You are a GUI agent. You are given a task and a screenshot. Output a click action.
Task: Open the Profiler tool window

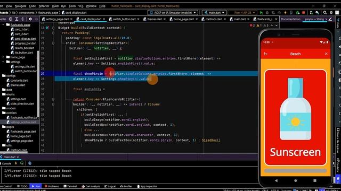coord(126,186)
